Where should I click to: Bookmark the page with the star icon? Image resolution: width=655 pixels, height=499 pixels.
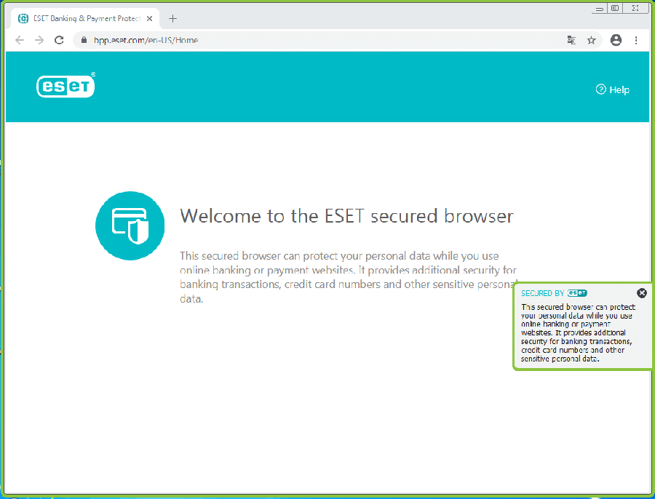592,41
